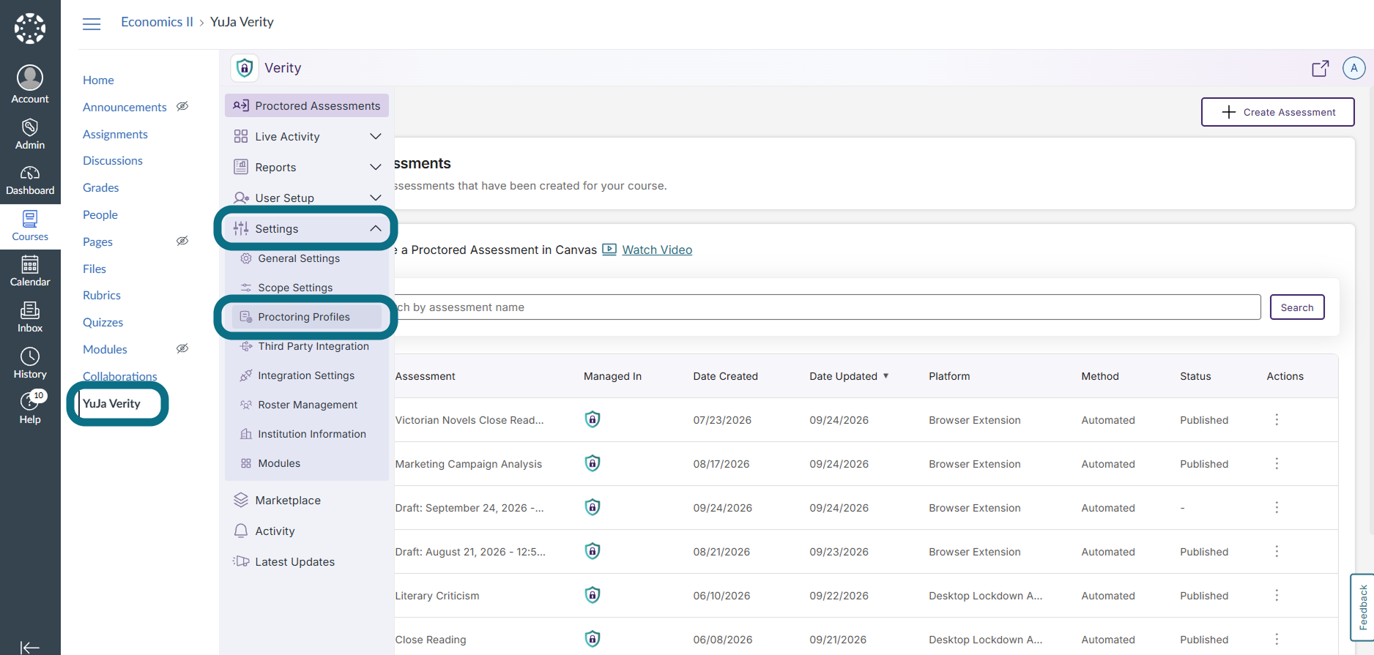Click the Search button
Viewport: 1374px width, 655px height.
(1297, 307)
